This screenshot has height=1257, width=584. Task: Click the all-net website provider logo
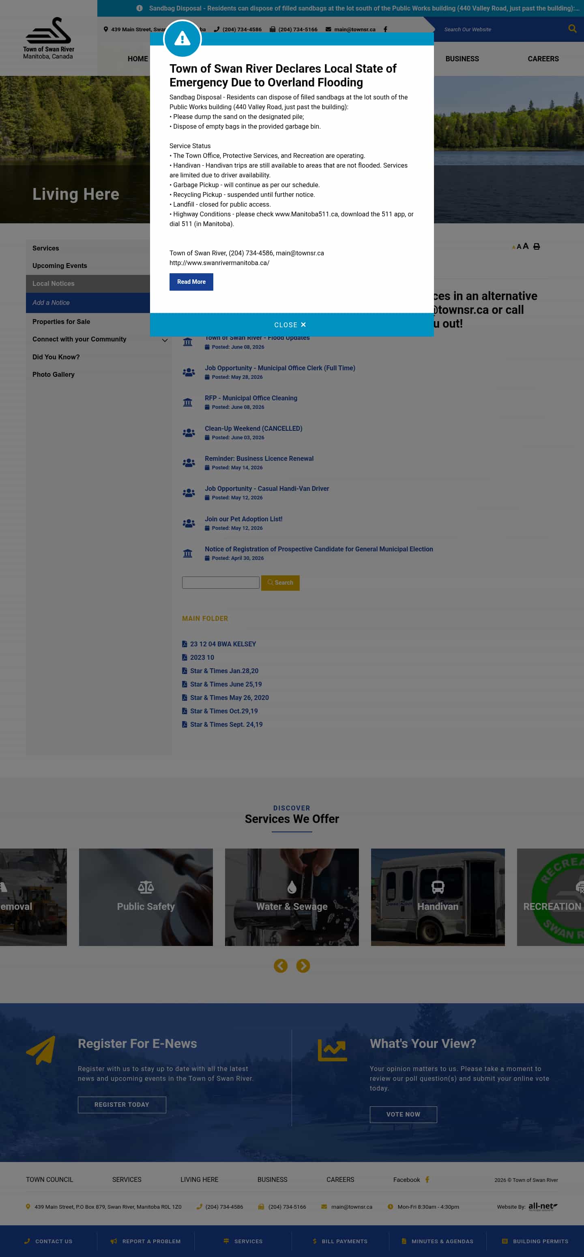[x=543, y=1206]
